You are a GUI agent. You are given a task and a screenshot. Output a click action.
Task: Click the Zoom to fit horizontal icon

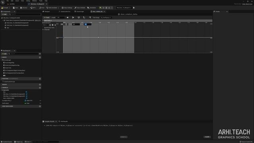coord(62,24)
